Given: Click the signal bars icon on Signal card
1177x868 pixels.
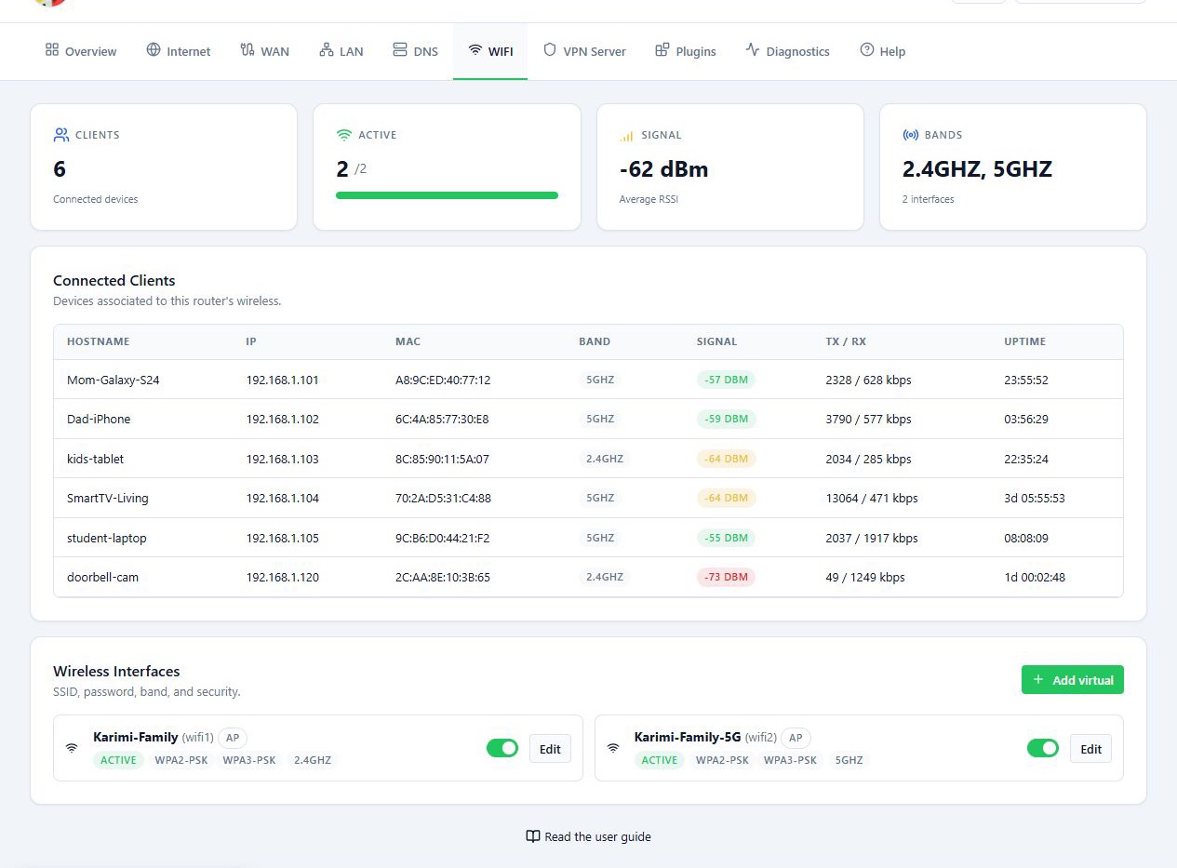Looking at the screenshot, I should point(626,136).
